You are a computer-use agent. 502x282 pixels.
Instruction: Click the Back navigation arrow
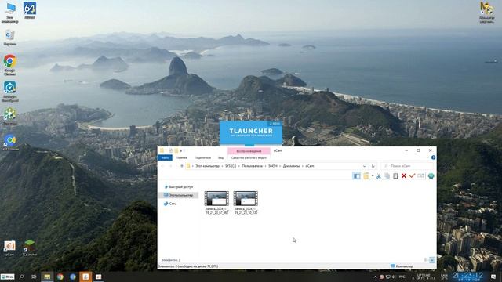point(162,166)
